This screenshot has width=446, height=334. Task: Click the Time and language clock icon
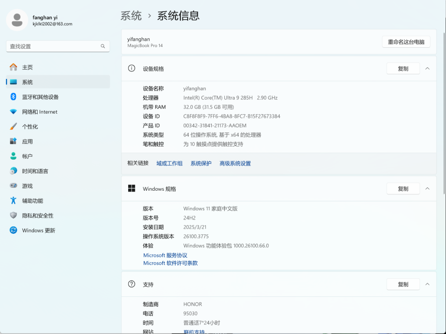(x=13, y=171)
